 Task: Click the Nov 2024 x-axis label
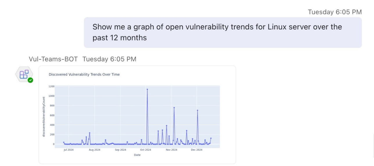[171, 150]
